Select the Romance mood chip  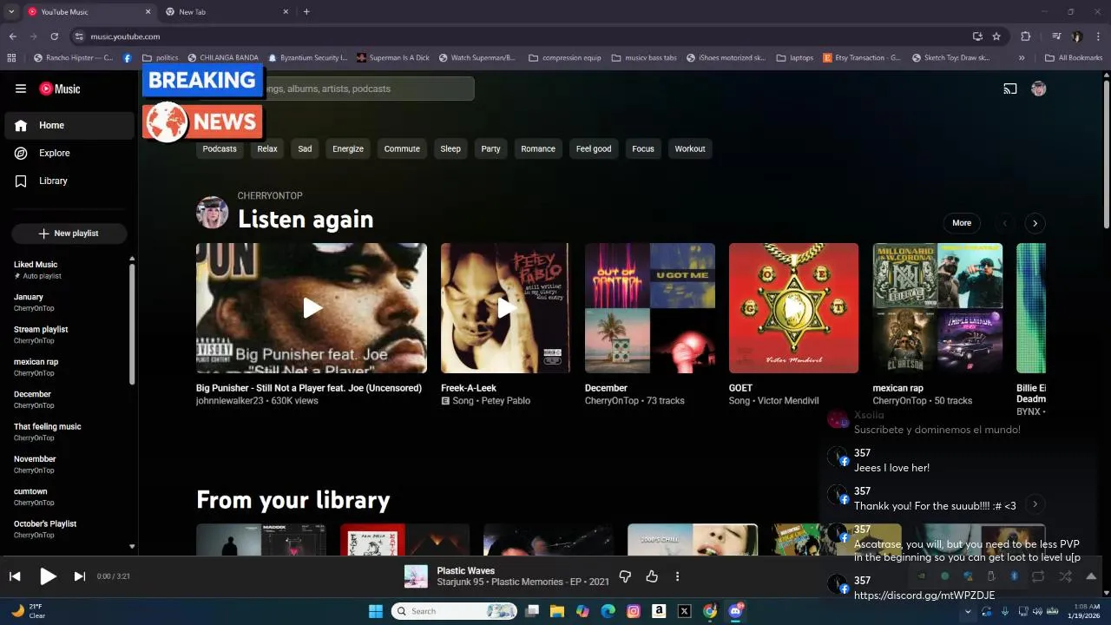coord(538,148)
